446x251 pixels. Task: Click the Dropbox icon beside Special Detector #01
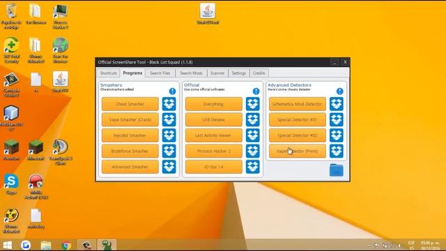click(336, 119)
